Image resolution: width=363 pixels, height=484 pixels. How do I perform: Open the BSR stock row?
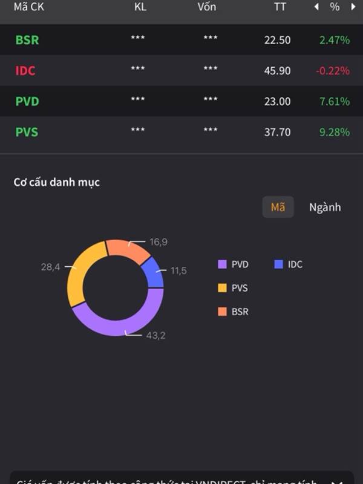point(181,40)
